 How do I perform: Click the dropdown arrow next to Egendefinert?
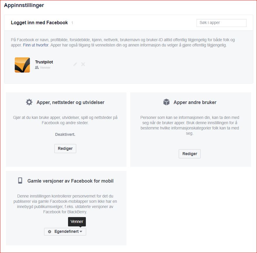click(x=81, y=231)
